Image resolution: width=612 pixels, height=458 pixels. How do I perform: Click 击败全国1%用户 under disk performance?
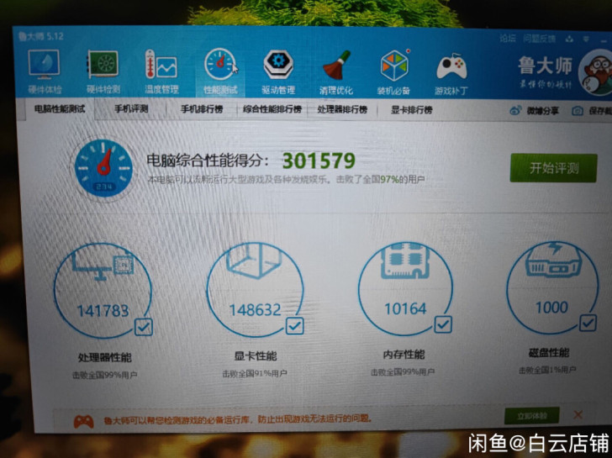click(x=547, y=371)
